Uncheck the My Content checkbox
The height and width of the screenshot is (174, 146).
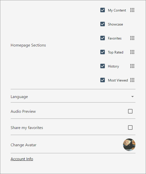coord(103,10)
